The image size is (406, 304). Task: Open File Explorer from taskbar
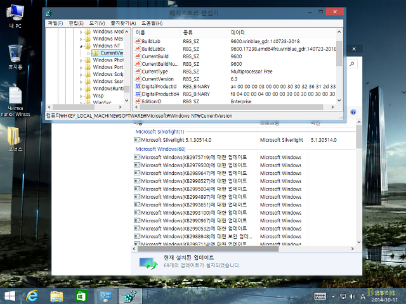(x=56, y=296)
